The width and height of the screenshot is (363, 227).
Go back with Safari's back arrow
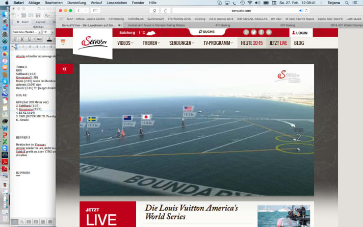(x=79, y=11)
